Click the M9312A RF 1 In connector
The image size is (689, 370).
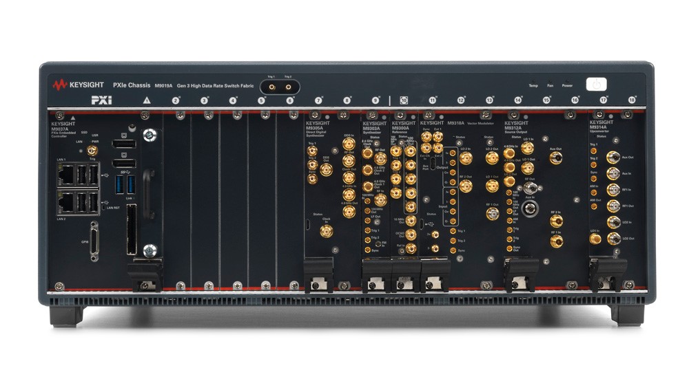click(556, 241)
